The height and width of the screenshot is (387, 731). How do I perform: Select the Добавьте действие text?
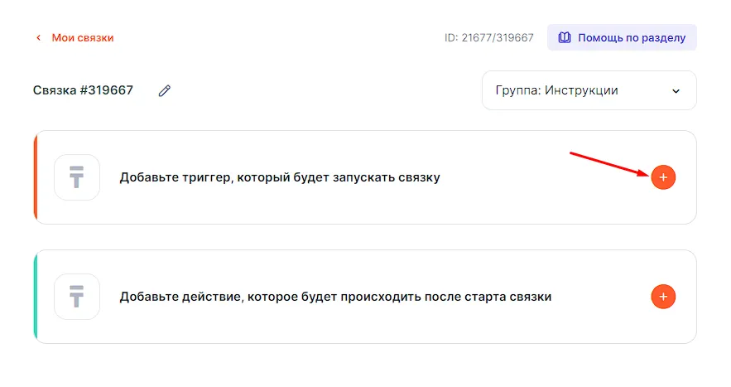pos(335,297)
